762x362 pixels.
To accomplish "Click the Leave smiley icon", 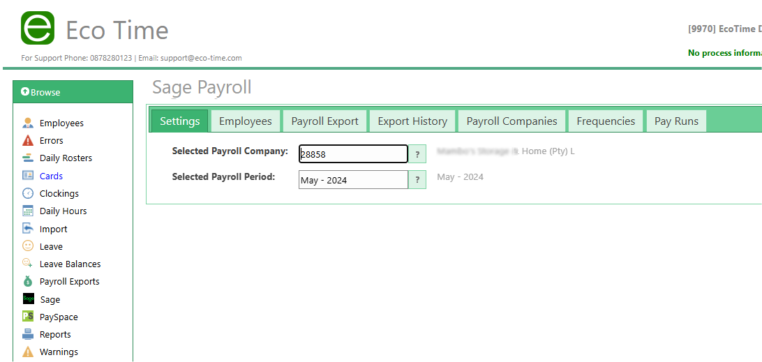I will (28, 246).
